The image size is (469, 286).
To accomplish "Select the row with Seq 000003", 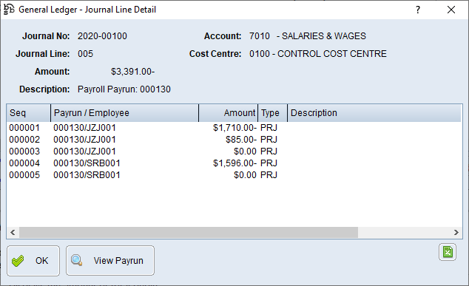I will 234,151.
